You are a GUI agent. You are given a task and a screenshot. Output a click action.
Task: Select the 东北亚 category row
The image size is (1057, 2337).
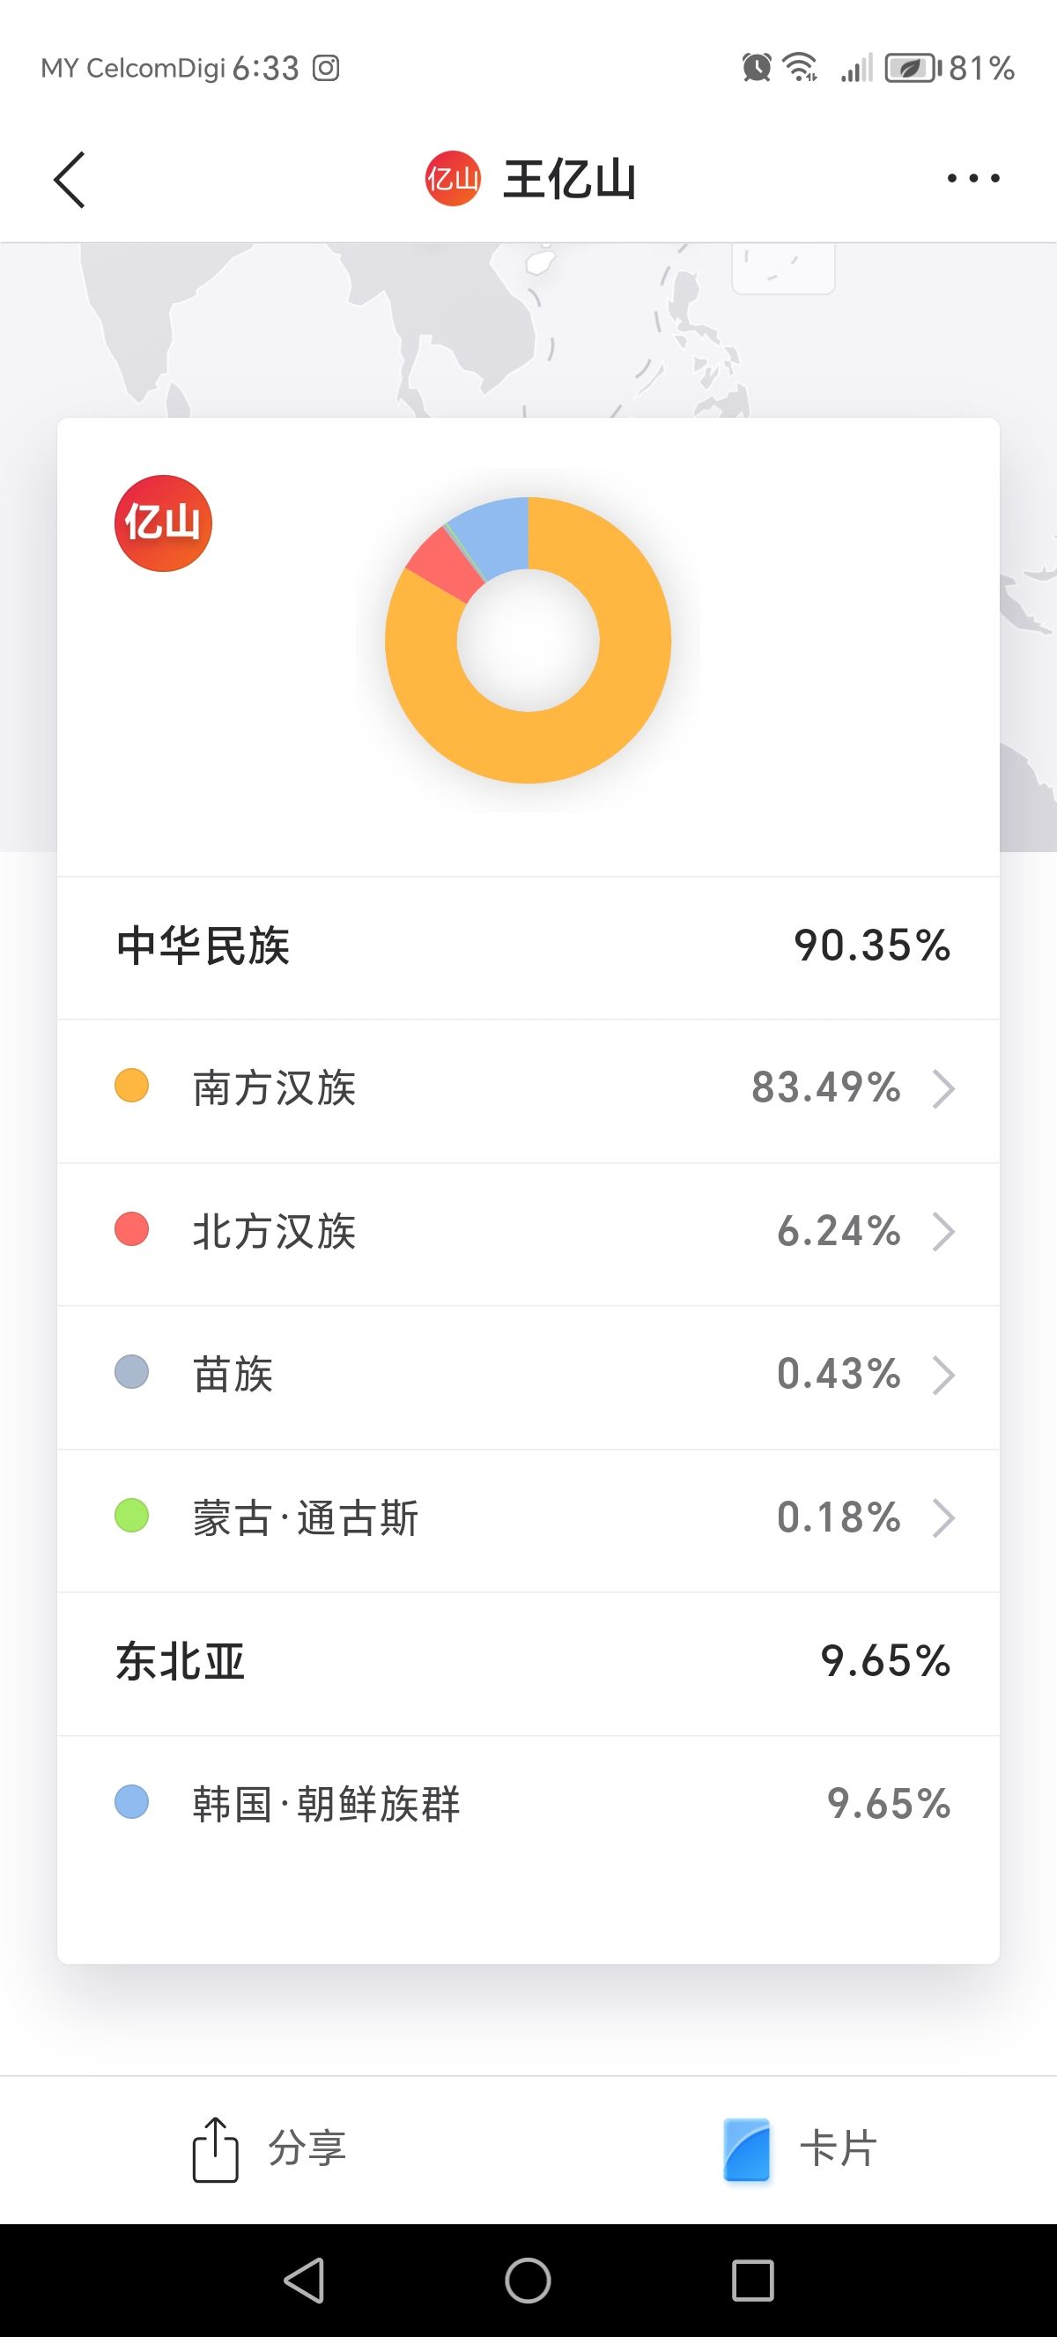528,1662
